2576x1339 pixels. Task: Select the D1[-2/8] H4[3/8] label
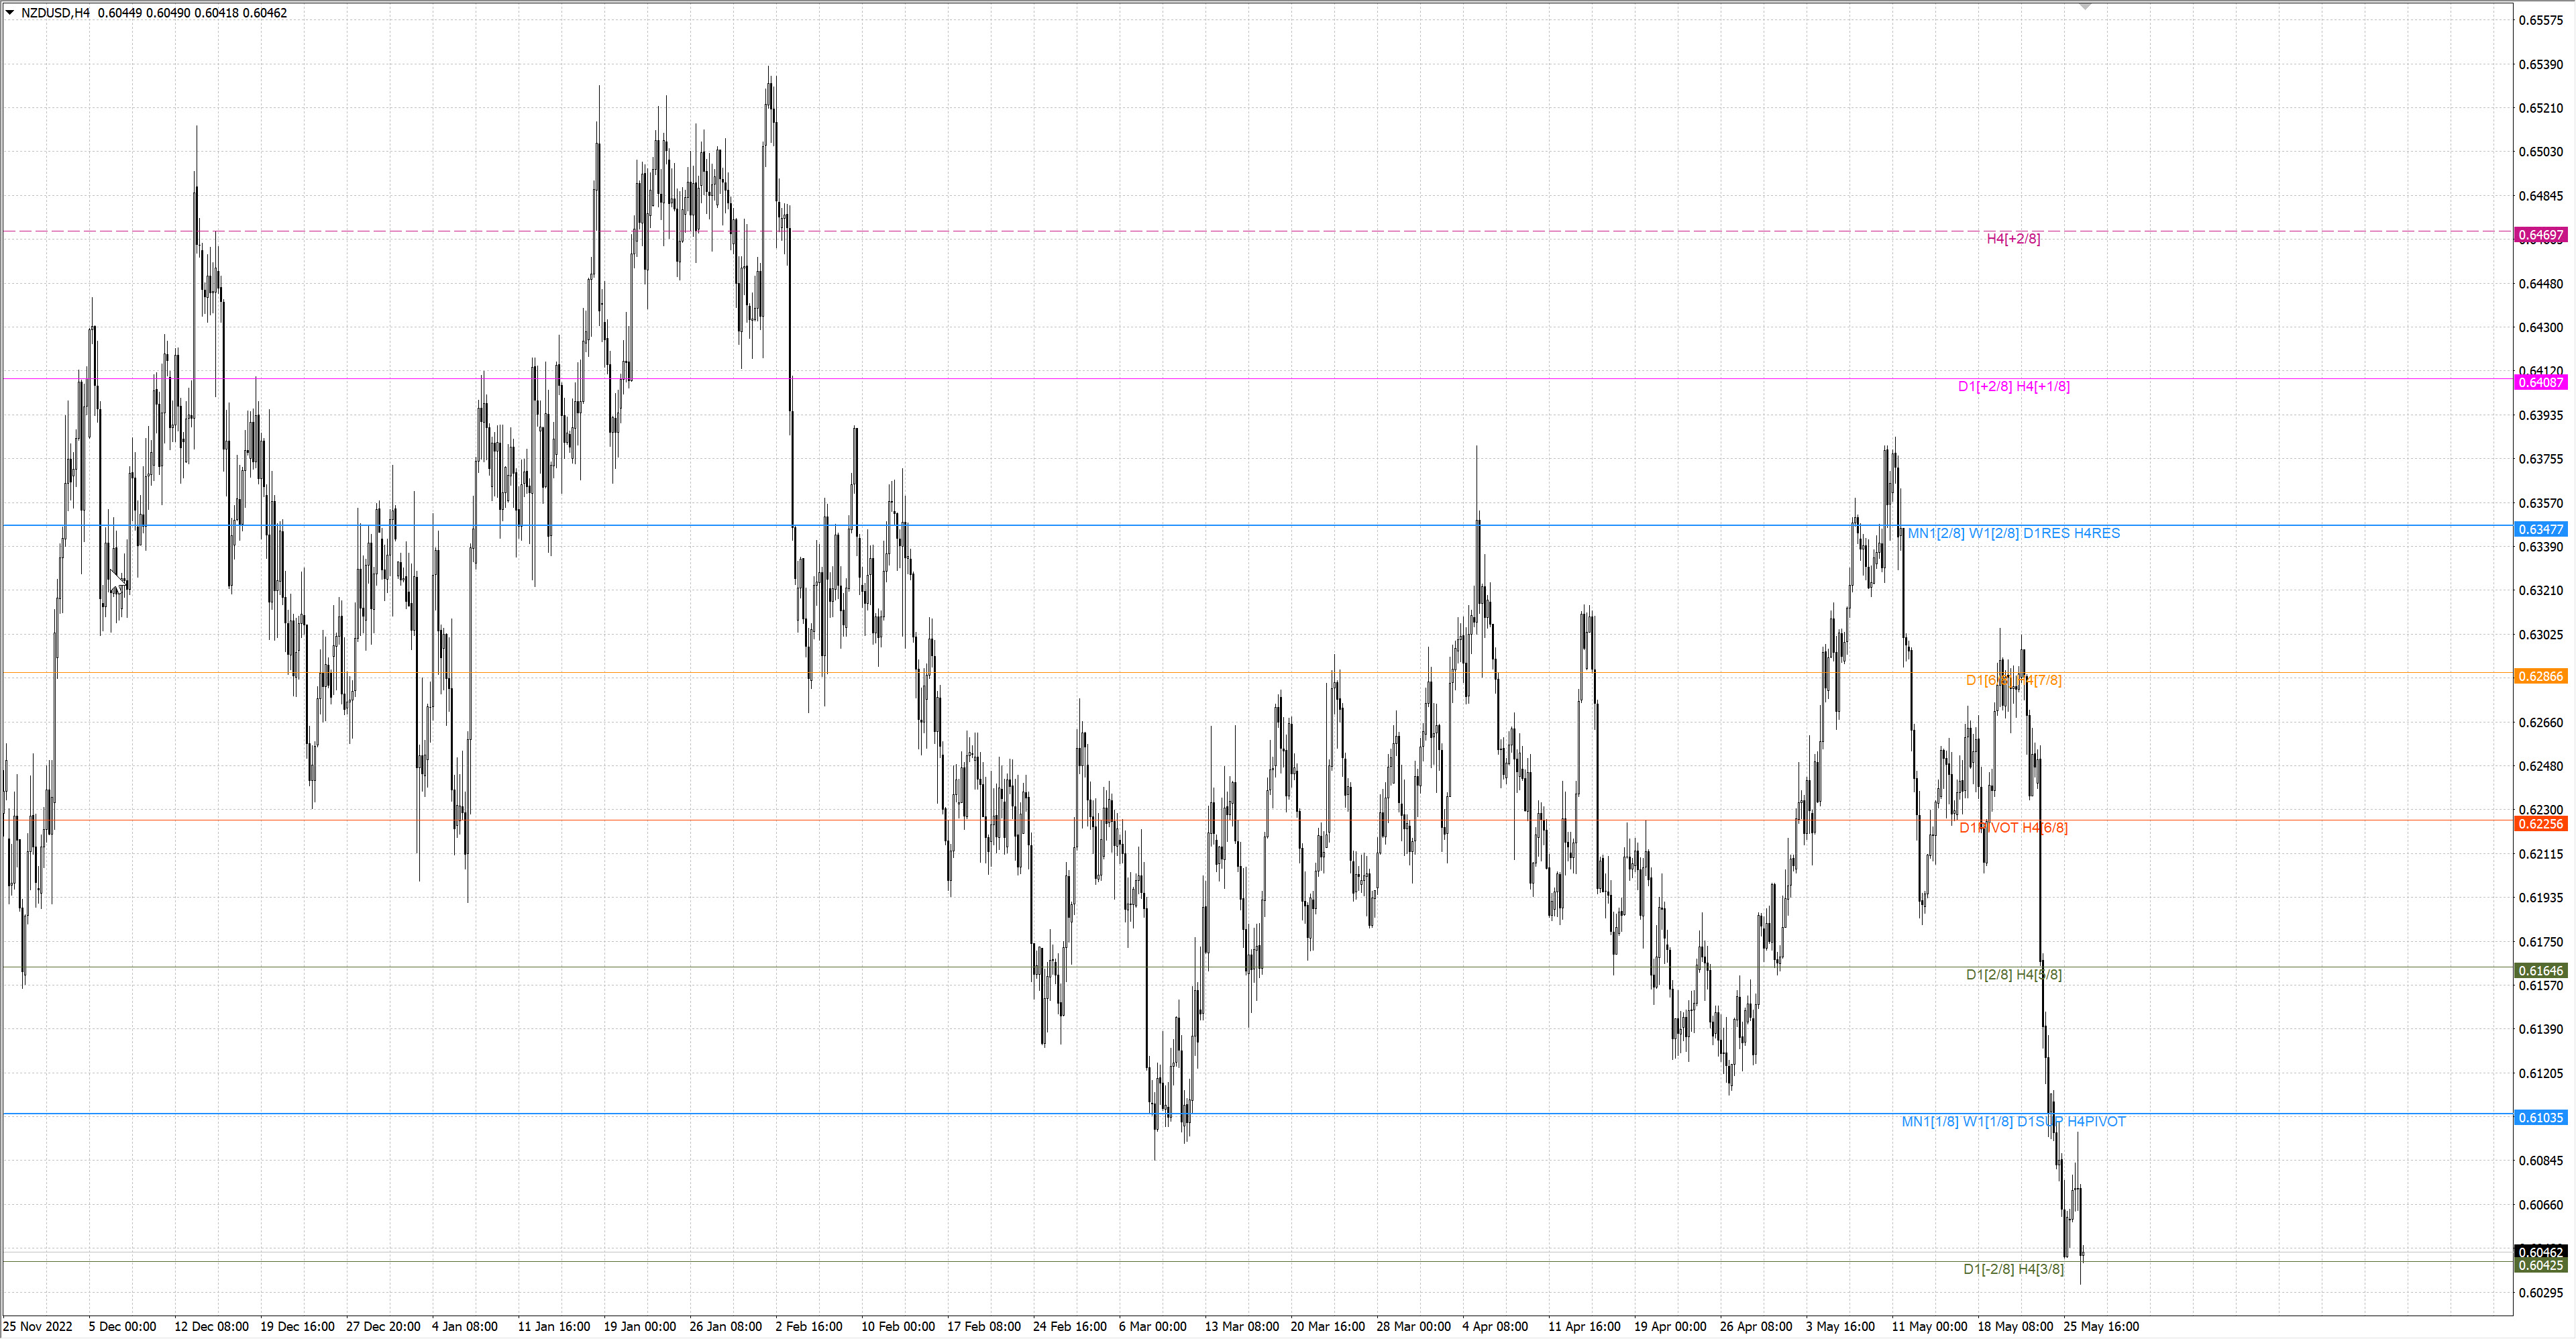[x=2014, y=1269]
